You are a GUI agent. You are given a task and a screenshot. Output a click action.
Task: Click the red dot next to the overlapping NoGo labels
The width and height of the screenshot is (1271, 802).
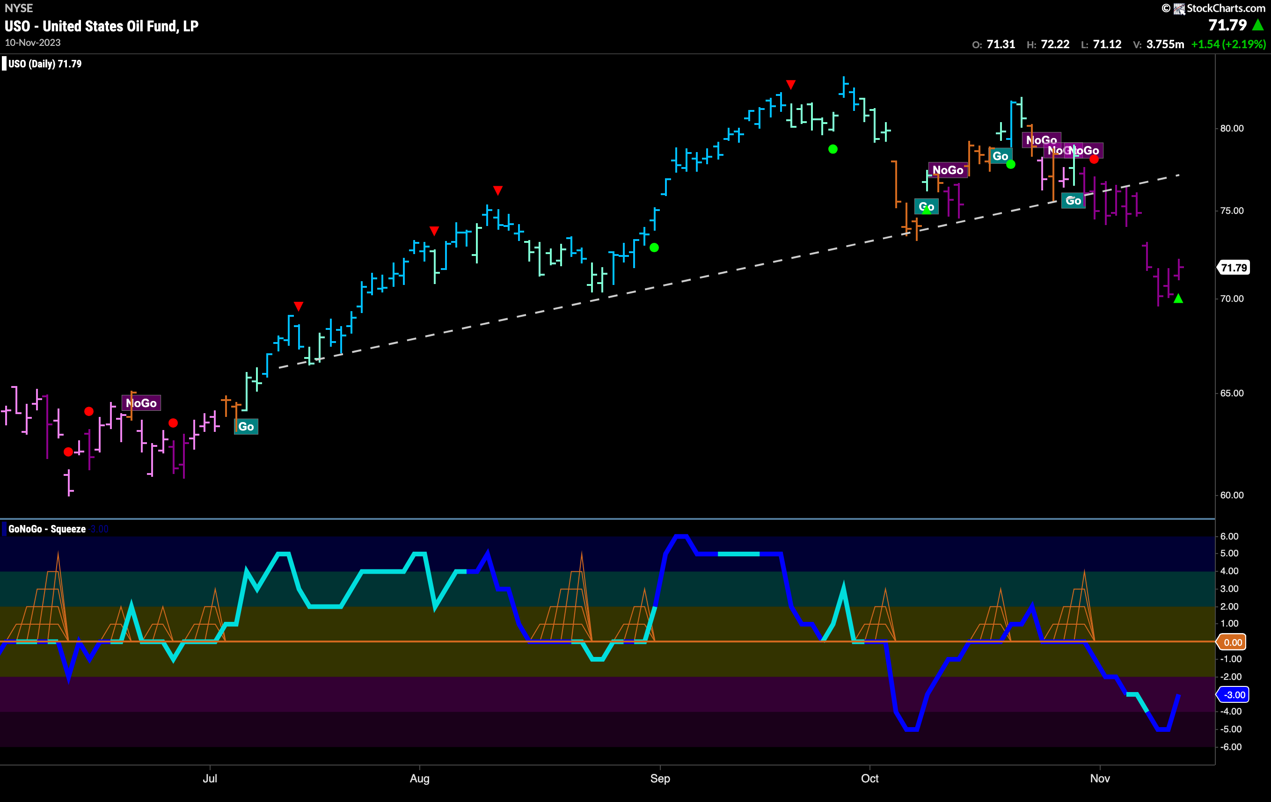1094,159
